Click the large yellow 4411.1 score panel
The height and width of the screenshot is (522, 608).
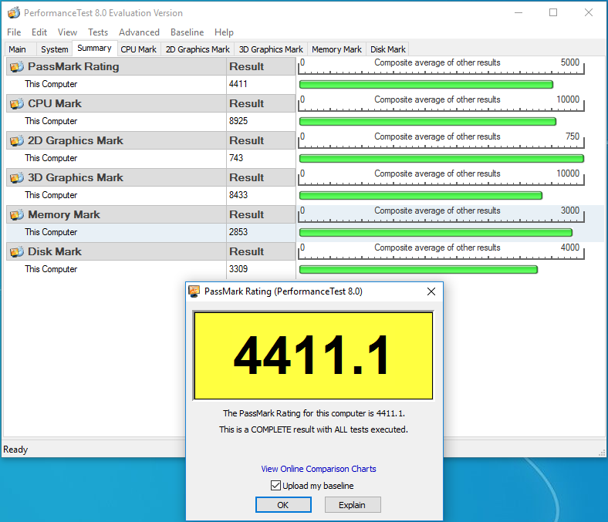(313, 355)
